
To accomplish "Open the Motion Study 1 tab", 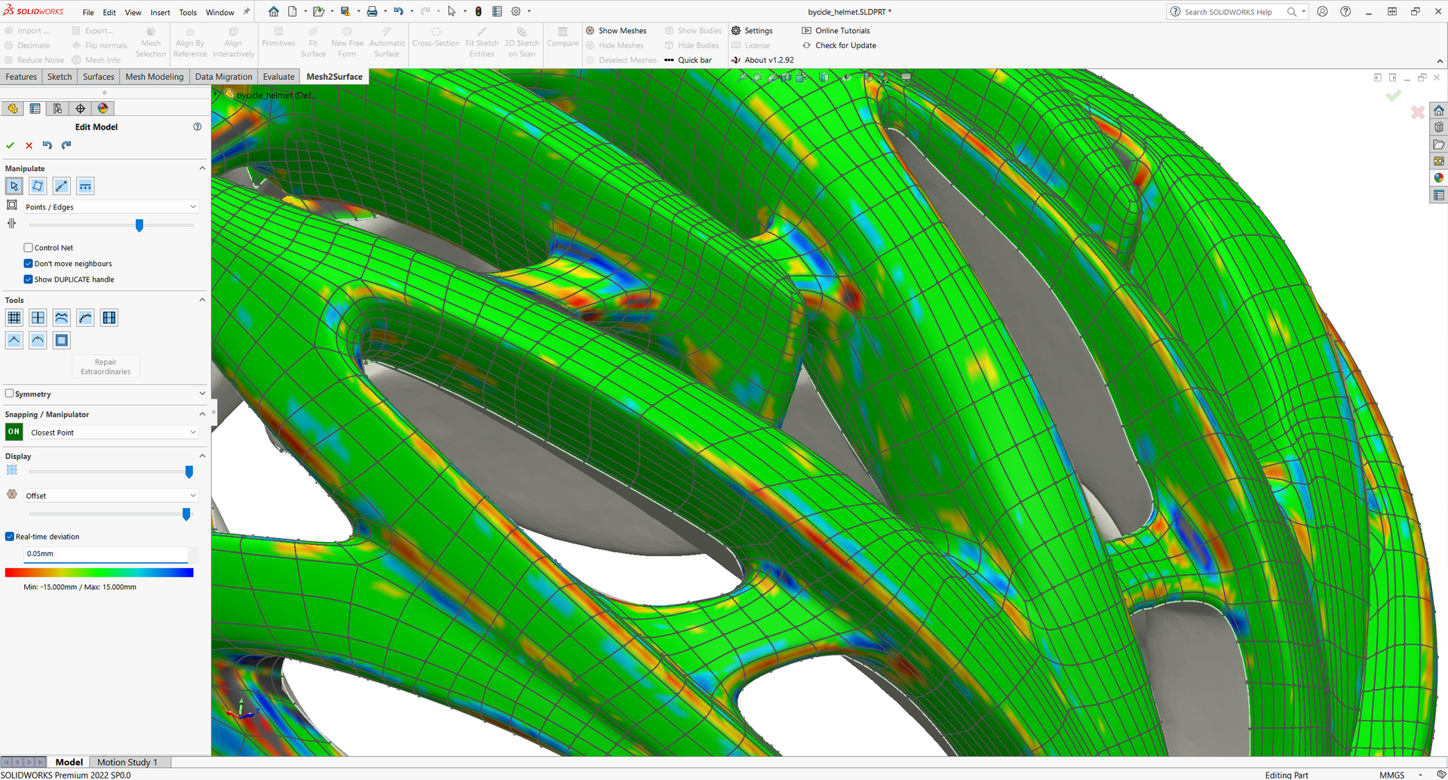I will click(127, 762).
